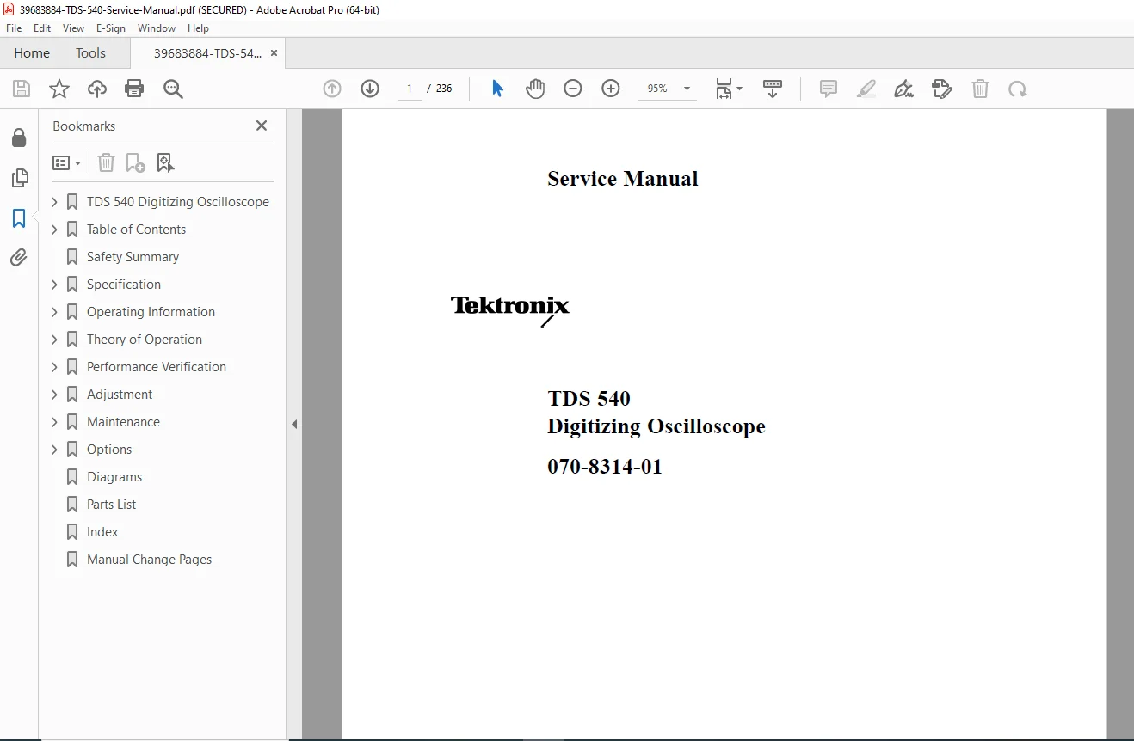Open the zoom level dropdown arrow
1134x741 pixels.
click(x=687, y=89)
